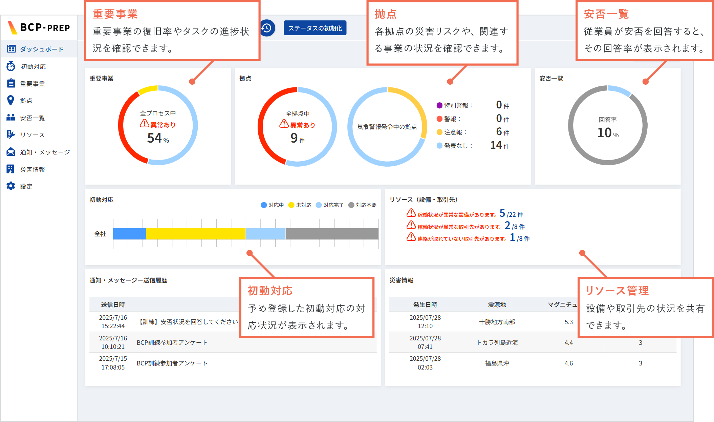The width and height of the screenshot is (714, 422).
Task: Click the 初動対応 stopwatch icon
Action: (x=11, y=66)
